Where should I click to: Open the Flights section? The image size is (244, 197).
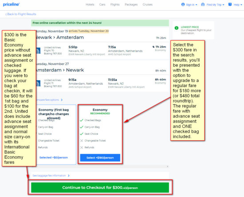click(x=115, y=4)
